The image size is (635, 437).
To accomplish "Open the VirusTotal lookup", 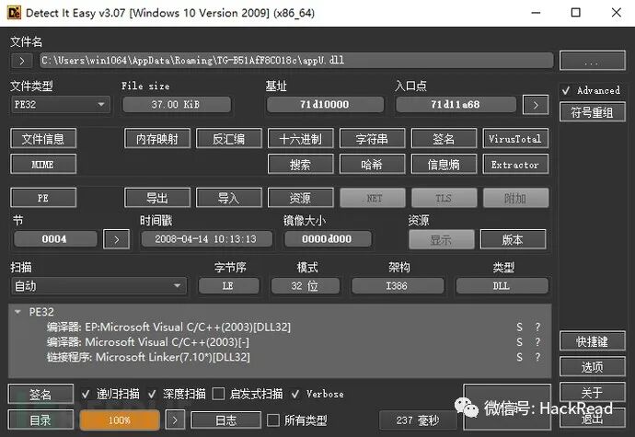I will tap(515, 139).
